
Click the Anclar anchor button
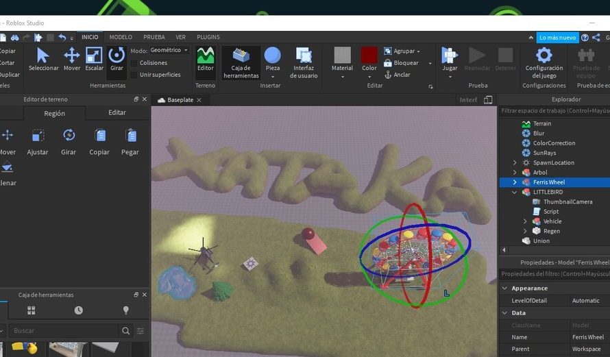tap(398, 75)
